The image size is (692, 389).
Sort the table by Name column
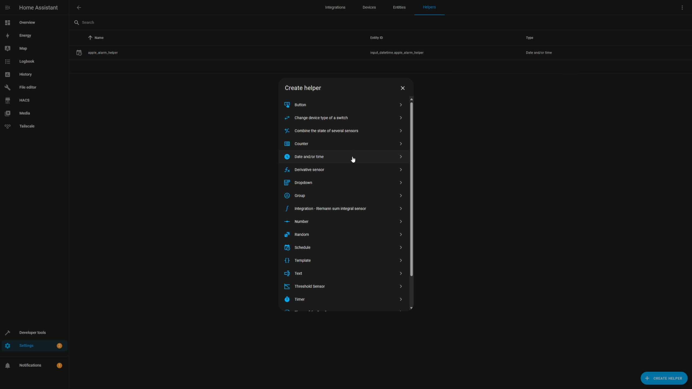click(99, 38)
